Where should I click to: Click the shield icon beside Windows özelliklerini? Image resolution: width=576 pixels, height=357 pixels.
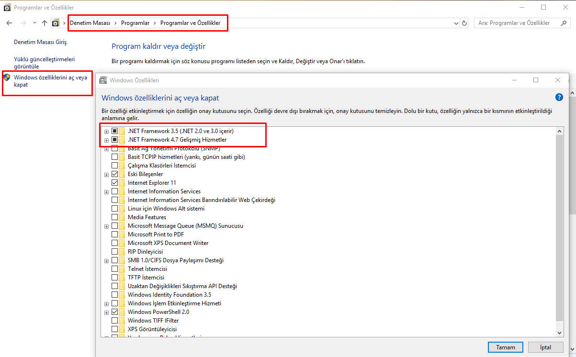(x=7, y=77)
